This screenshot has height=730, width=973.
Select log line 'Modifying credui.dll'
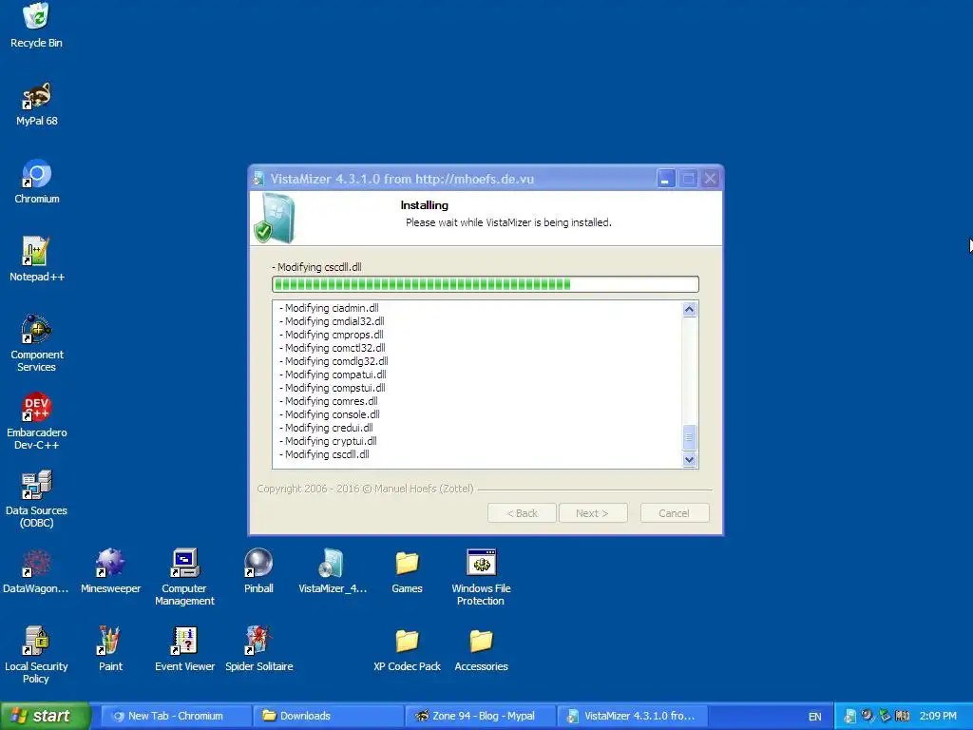(326, 428)
